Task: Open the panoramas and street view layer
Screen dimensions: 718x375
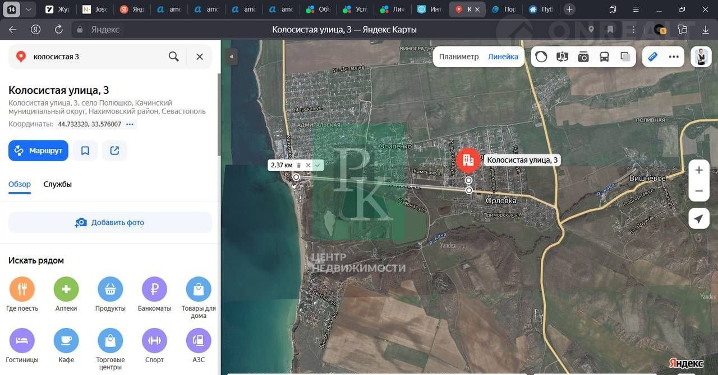Action: pyautogui.click(x=562, y=57)
